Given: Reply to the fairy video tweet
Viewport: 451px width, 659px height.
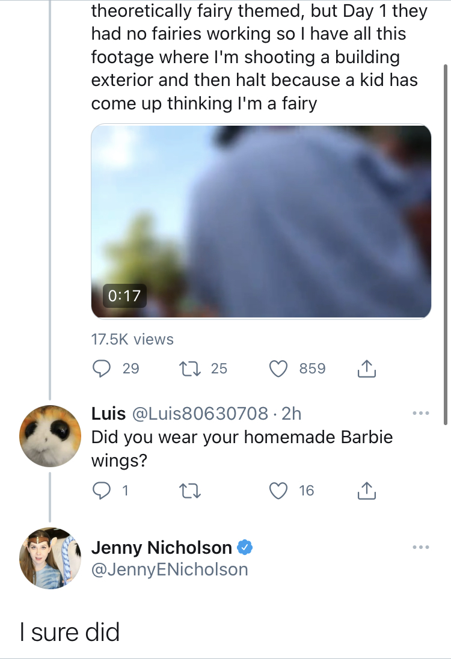Looking at the screenshot, I should [x=101, y=369].
